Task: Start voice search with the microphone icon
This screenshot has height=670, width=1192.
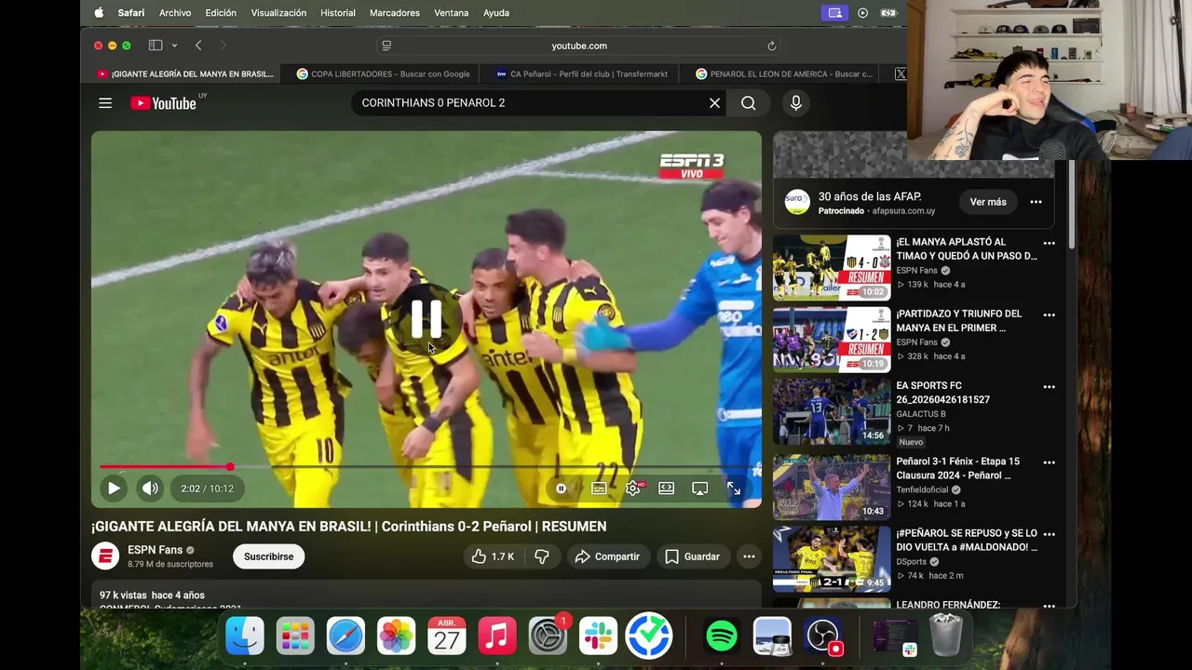Action: 795,103
